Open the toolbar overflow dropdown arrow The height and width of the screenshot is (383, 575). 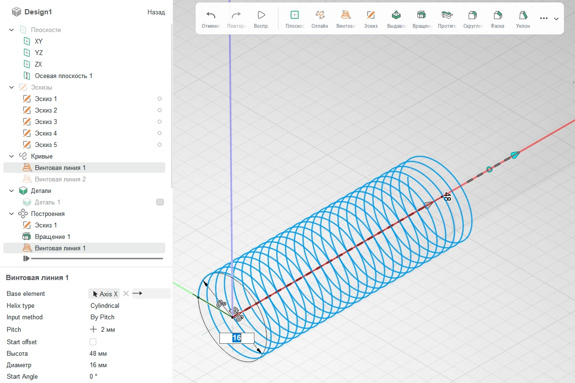pos(556,19)
